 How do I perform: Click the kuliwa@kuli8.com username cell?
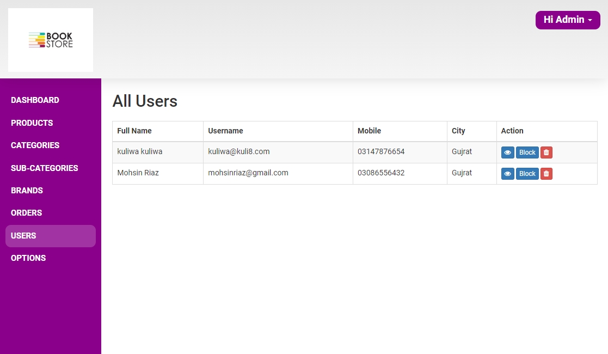click(239, 151)
